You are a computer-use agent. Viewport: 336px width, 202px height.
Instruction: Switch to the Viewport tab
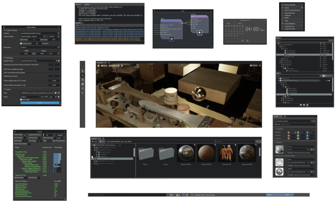tap(99, 63)
